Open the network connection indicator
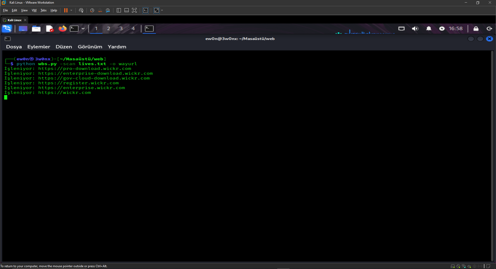Viewport: 496px width, 269px height. (x=401, y=28)
